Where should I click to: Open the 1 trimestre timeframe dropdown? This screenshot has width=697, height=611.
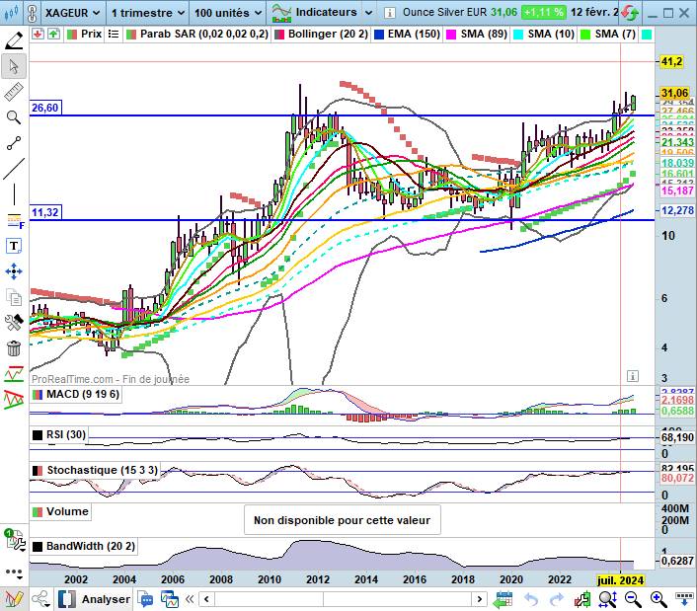[x=146, y=13]
